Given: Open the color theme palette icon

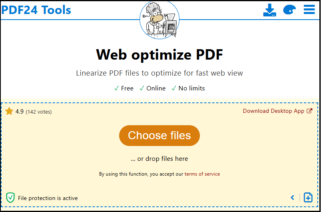Looking at the screenshot, I should pyautogui.click(x=289, y=10).
